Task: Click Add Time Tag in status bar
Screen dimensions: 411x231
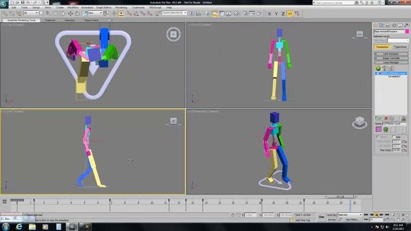Action: 302,220
